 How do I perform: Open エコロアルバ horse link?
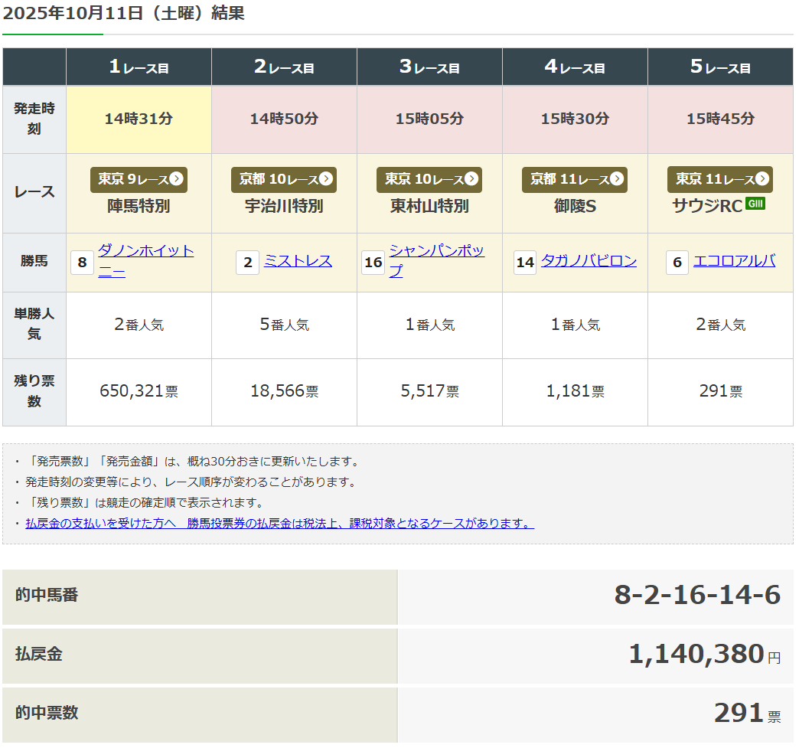[x=734, y=261]
